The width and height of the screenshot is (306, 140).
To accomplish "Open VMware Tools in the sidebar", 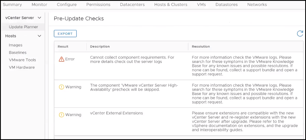I will tap(22, 60).
